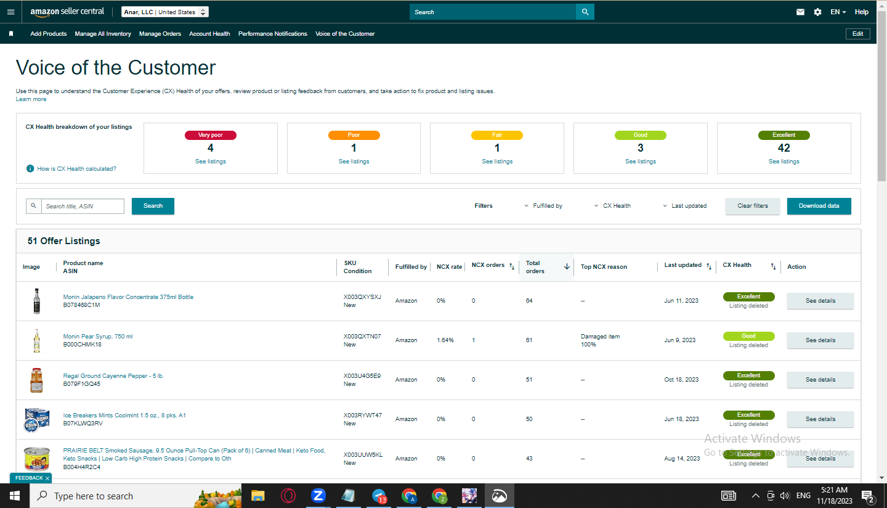The image size is (887, 508).
Task: Sort by NCX orders column arrows
Action: point(512,266)
